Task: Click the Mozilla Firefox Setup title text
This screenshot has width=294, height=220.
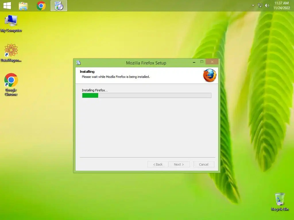Action: 146,63
